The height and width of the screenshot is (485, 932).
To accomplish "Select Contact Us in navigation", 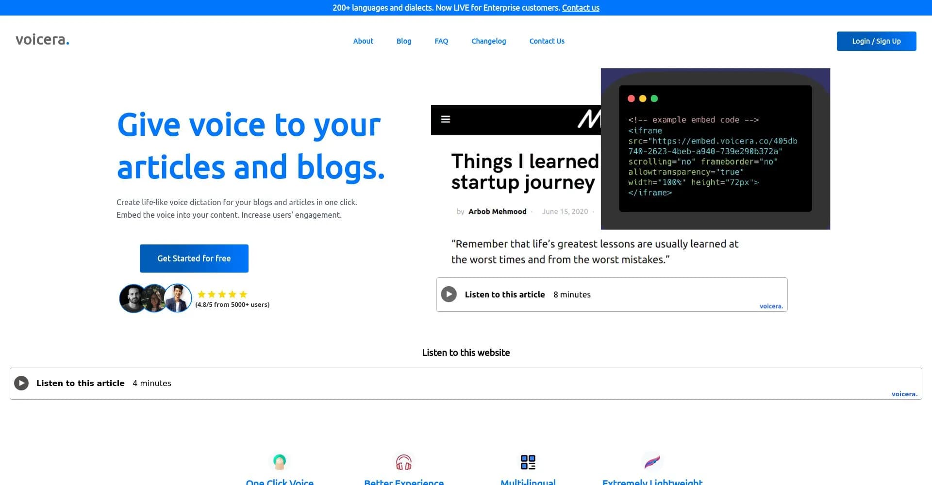I will click(x=547, y=41).
